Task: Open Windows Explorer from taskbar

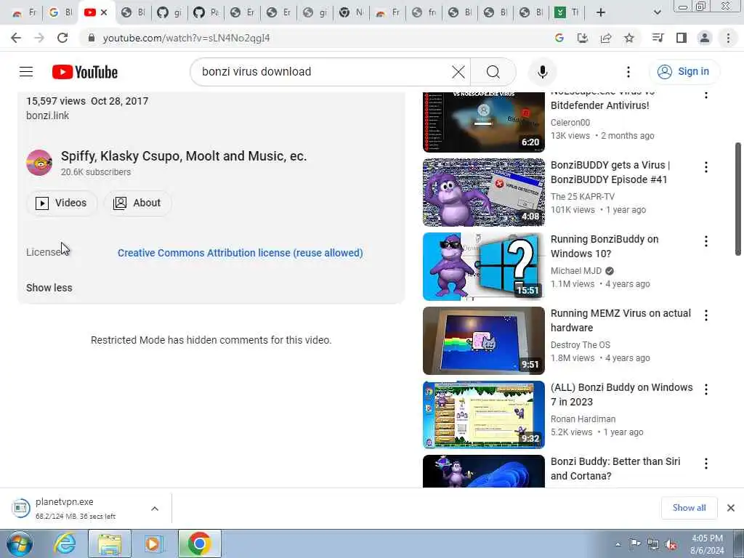Action: (110, 543)
